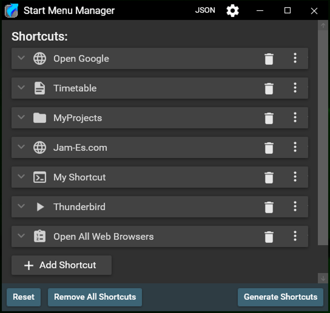Expand the Timetable shortcut details

click(21, 88)
